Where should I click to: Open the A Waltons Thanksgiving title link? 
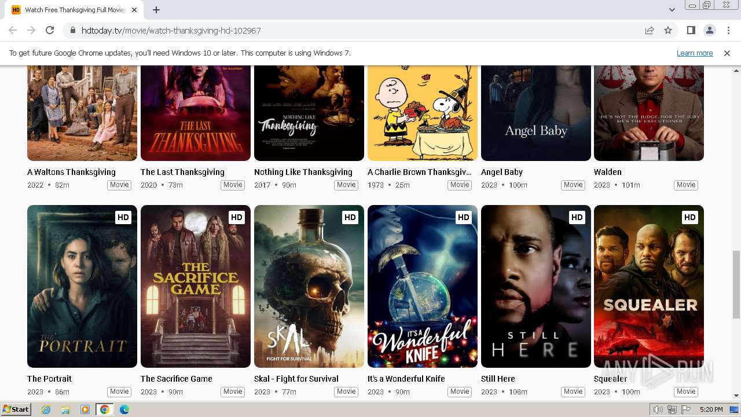(71, 172)
